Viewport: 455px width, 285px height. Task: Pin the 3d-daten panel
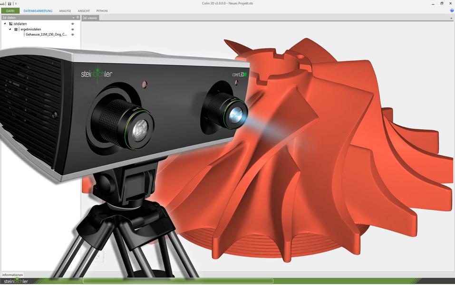point(77,18)
